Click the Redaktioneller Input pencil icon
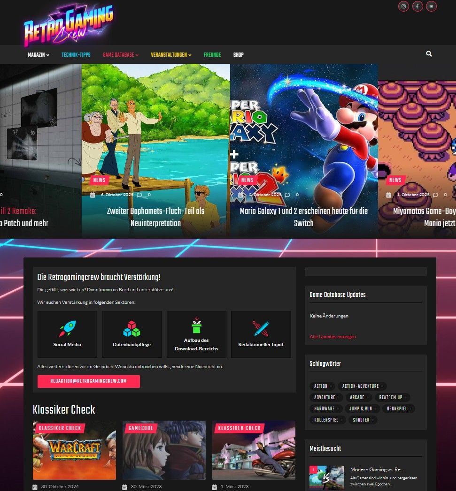The width and height of the screenshot is (456, 491). point(261,328)
